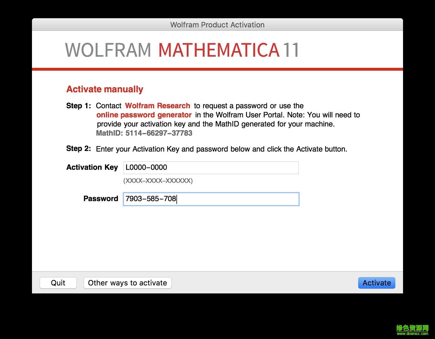The height and width of the screenshot is (339, 435).
Task: Click the Activate button
Action: 376,283
